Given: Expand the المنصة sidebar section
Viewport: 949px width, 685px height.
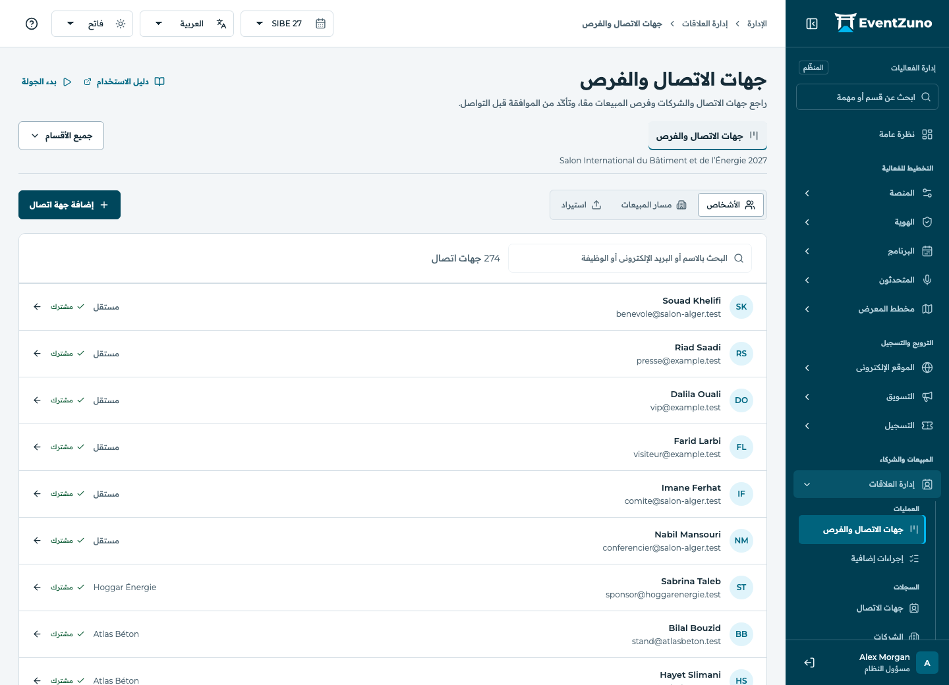Looking at the screenshot, I should pyautogui.click(x=867, y=193).
